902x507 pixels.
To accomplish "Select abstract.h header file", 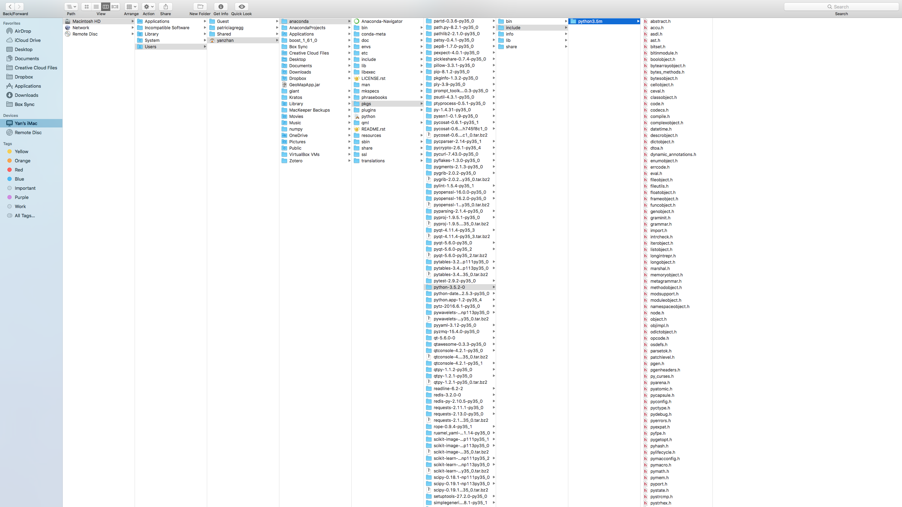I will 677,21.
